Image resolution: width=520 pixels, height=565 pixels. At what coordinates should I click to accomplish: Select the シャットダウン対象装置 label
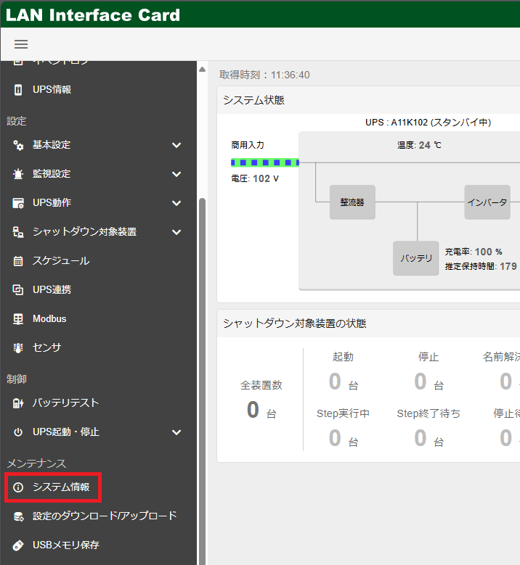point(84,231)
